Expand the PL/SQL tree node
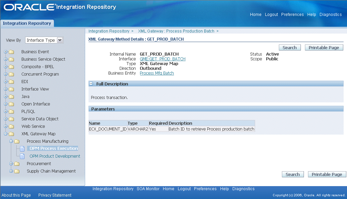The height and width of the screenshot is (199, 347). pos(5,112)
